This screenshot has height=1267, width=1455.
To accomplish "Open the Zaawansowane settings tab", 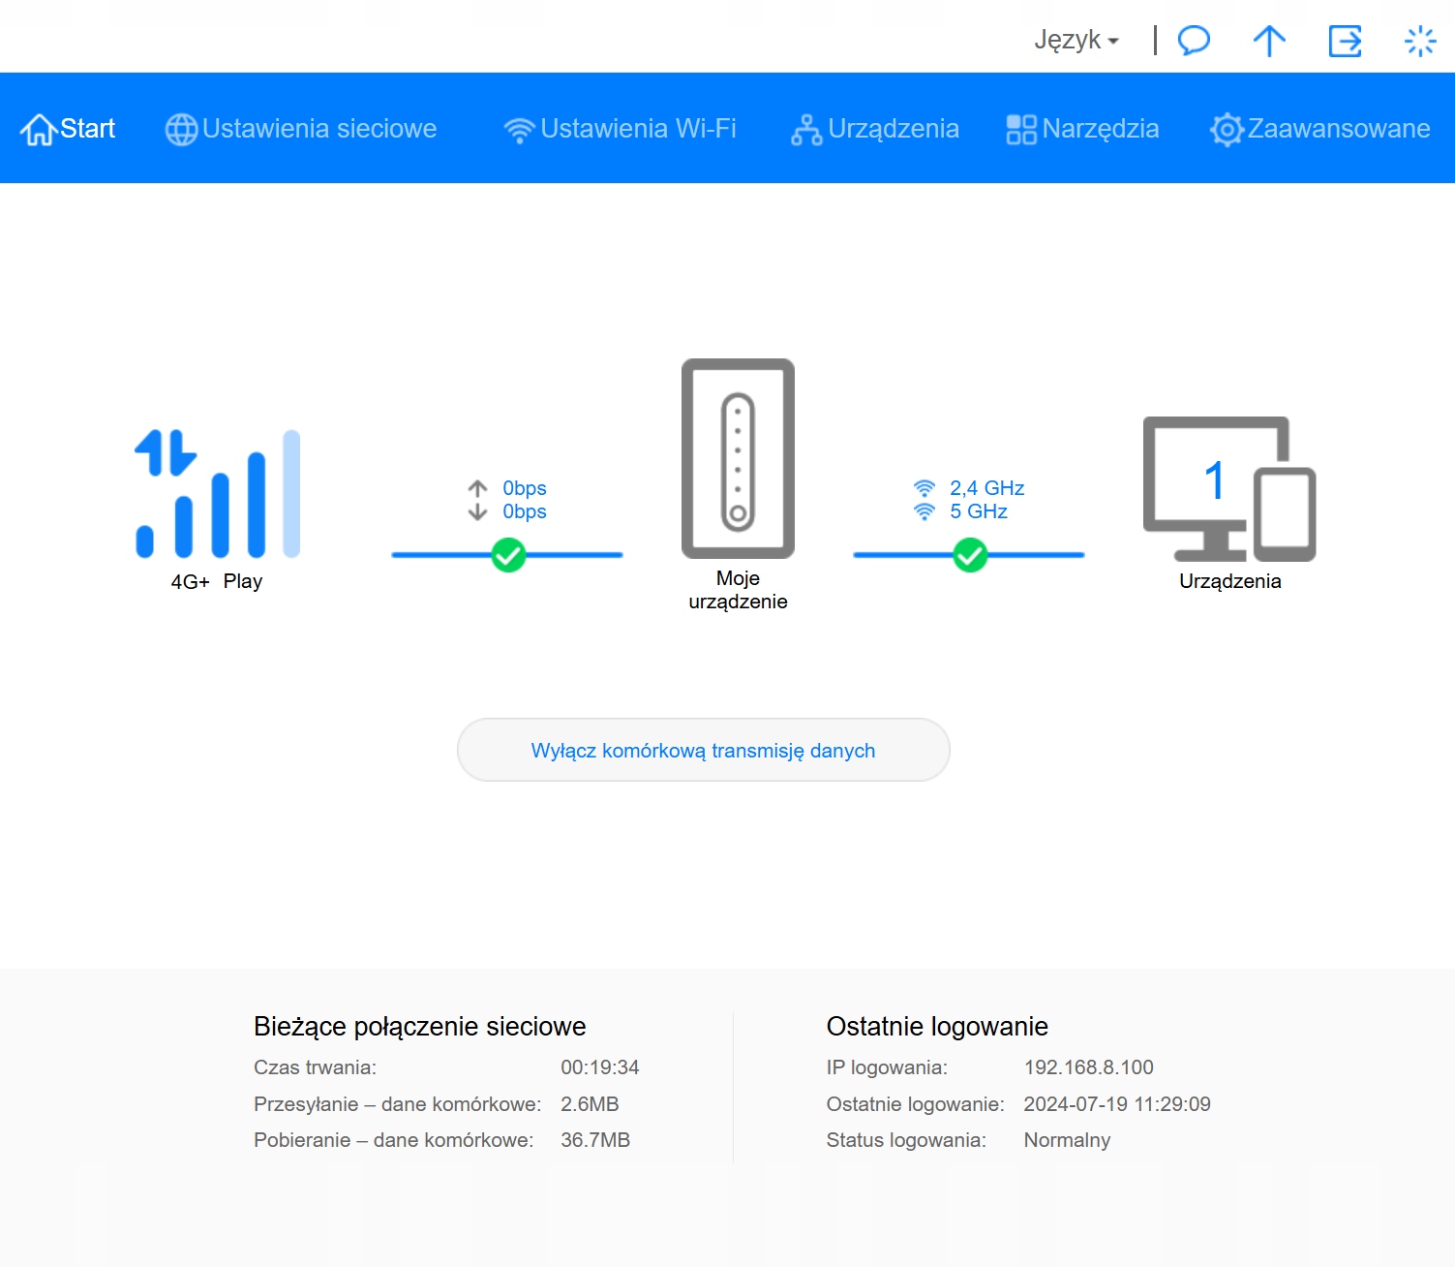I will coord(1320,129).
